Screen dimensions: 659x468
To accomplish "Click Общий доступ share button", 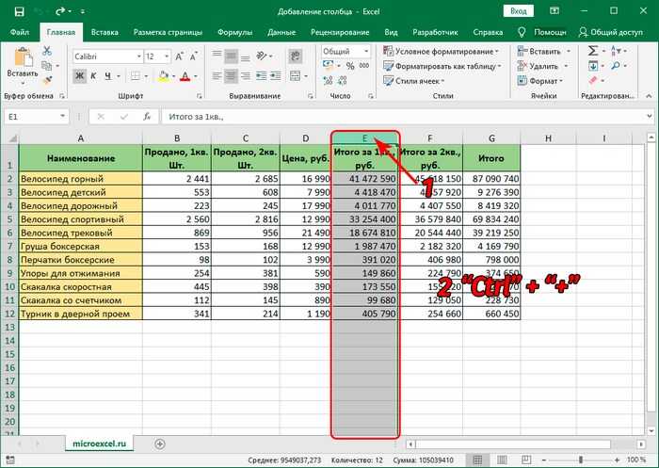I will (610, 32).
